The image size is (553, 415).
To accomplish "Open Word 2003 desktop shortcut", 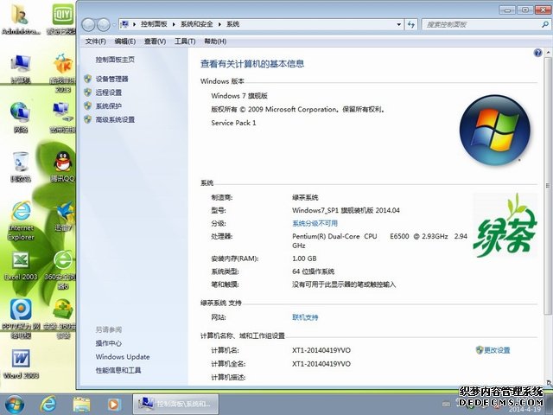I will [x=21, y=363].
